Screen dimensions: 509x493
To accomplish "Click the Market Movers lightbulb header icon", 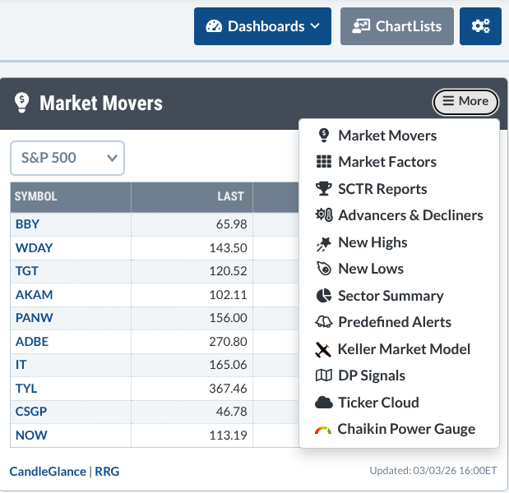I will coord(21,103).
